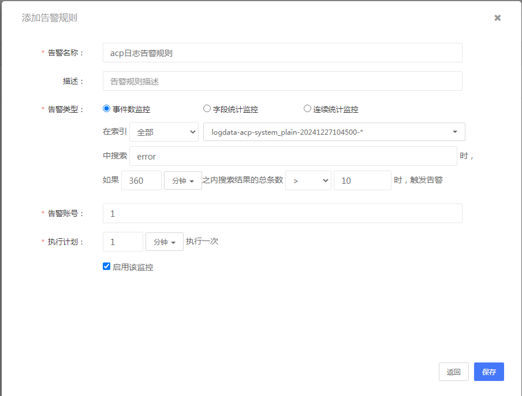Screen dimensions: 522x396
Task: Select the 字段统计监控 radio button
Action: pos(207,109)
